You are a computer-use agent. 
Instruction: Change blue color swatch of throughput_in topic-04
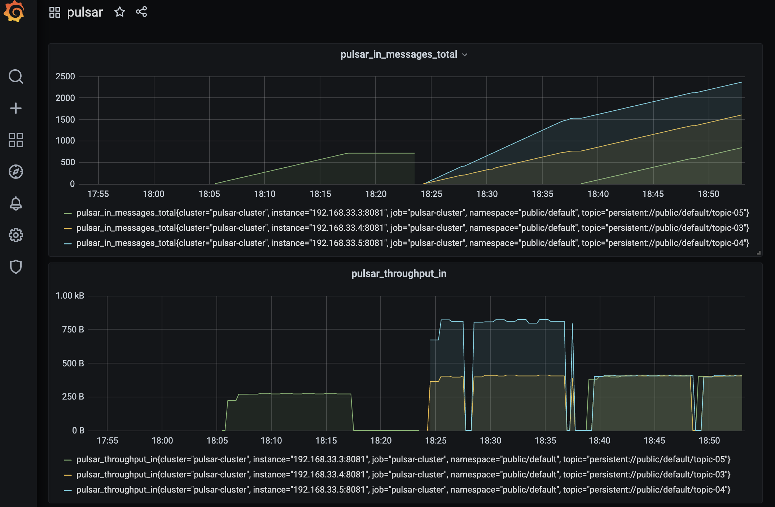[68, 490]
